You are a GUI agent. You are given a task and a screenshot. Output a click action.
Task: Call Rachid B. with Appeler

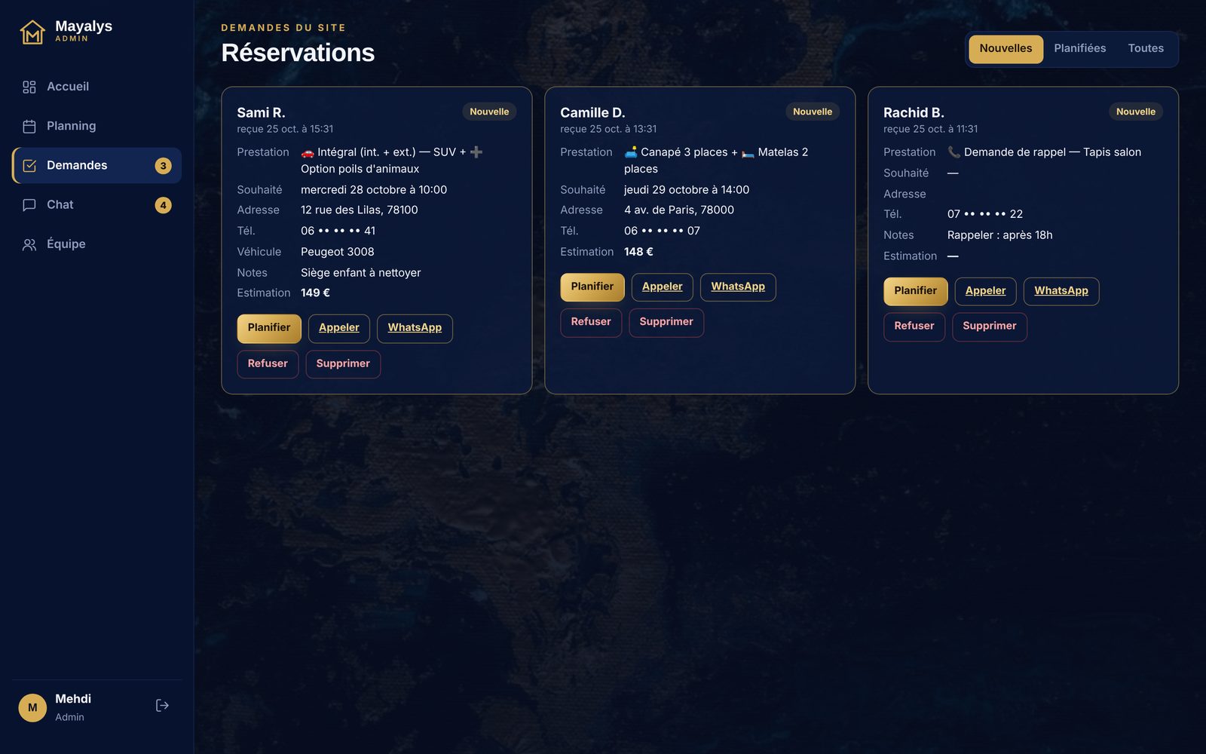pyautogui.click(x=986, y=291)
